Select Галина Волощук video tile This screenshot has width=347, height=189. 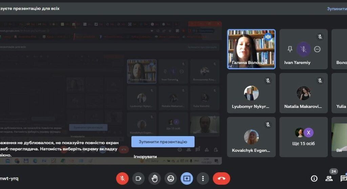tap(251, 49)
